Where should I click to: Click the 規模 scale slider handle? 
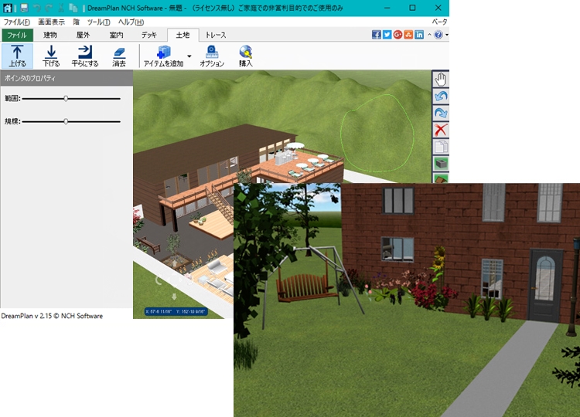click(x=66, y=121)
